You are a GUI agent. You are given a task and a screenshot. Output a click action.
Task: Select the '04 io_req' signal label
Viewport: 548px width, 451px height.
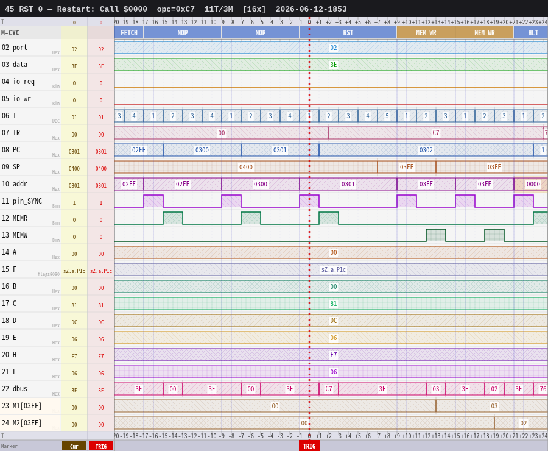click(x=18, y=82)
